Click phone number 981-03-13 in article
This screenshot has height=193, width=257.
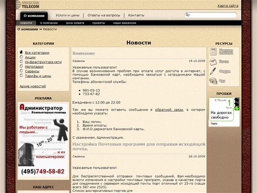[x=91, y=90]
